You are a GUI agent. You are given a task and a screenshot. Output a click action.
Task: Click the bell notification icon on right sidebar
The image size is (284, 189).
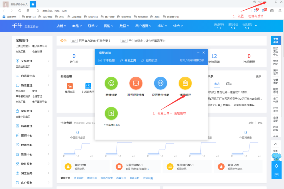276,166
